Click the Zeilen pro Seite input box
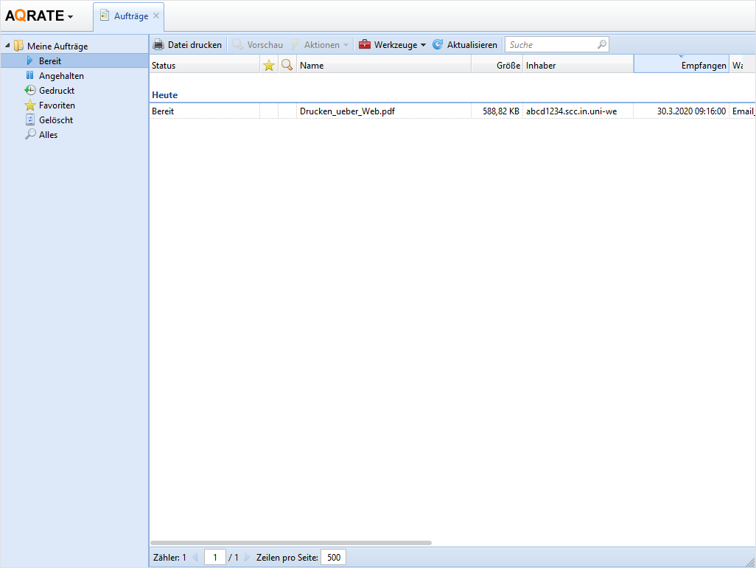Image resolution: width=756 pixels, height=568 pixels. pos(333,558)
